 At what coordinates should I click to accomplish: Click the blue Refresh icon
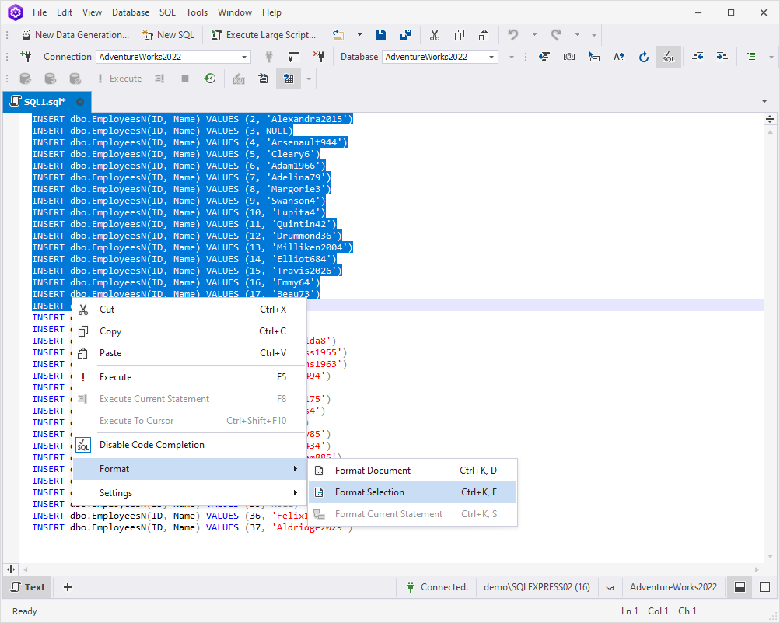coord(644,57)
